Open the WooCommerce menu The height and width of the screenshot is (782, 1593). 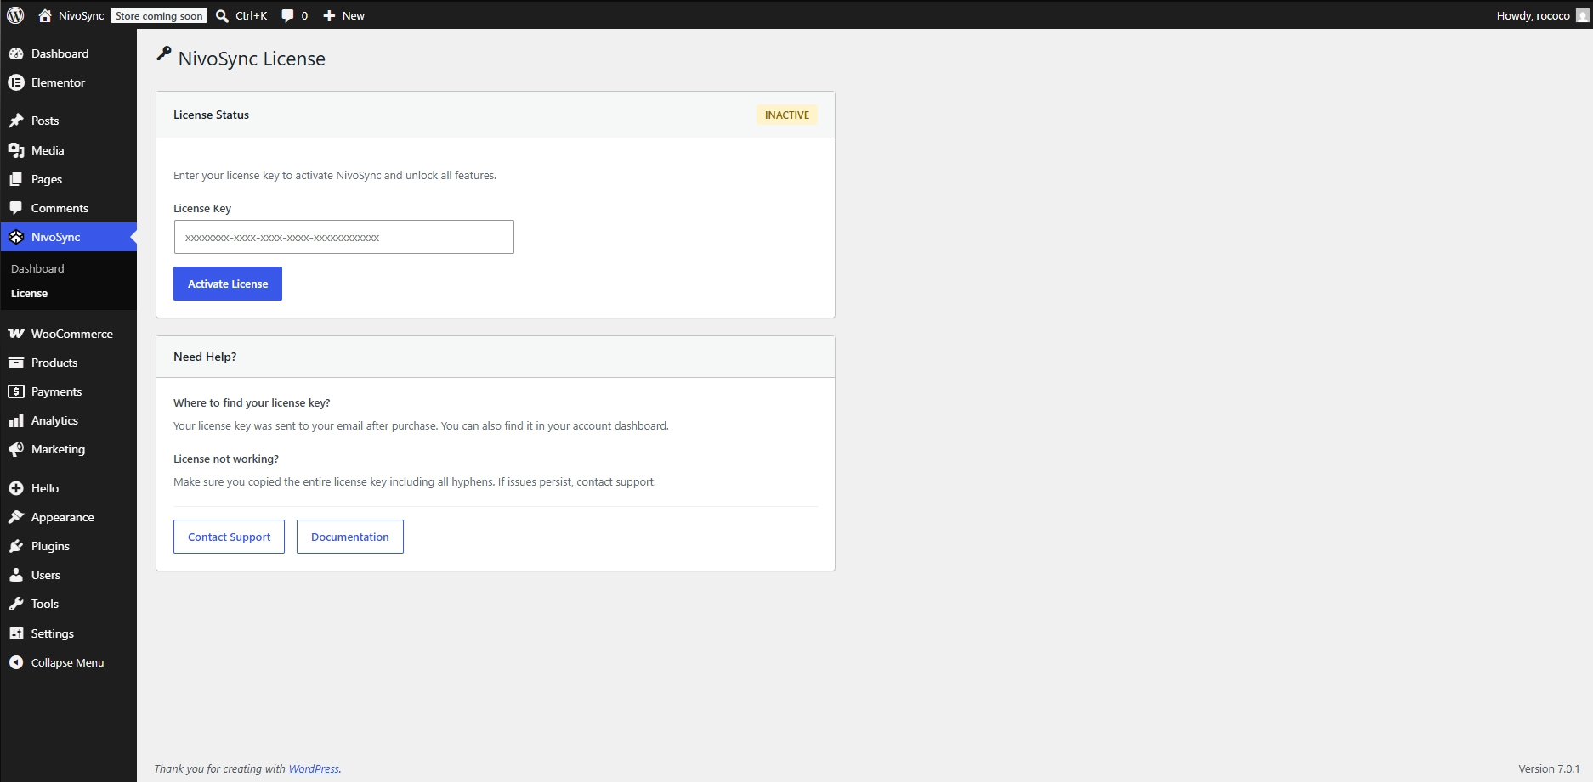68,334
